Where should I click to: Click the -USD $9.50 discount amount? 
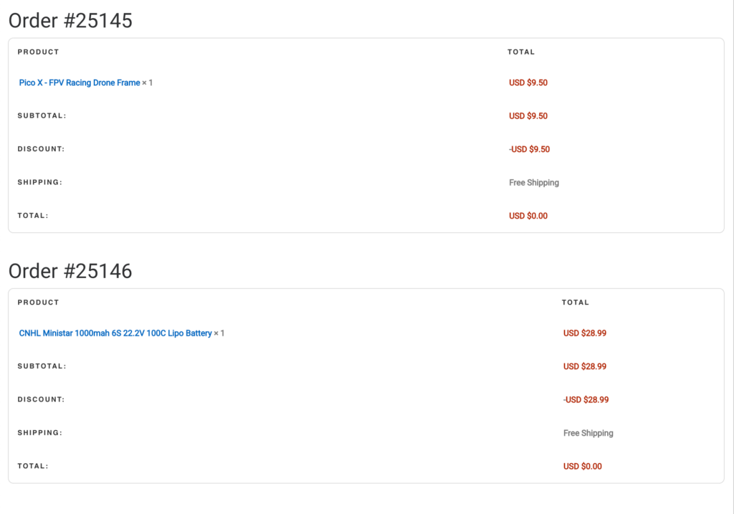pos(530,149)
